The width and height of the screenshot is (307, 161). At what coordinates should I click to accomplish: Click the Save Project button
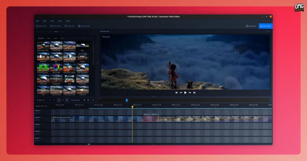[251, 26]
